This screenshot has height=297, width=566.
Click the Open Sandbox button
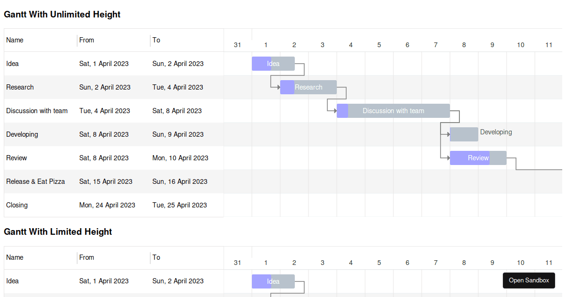point(529,280)
